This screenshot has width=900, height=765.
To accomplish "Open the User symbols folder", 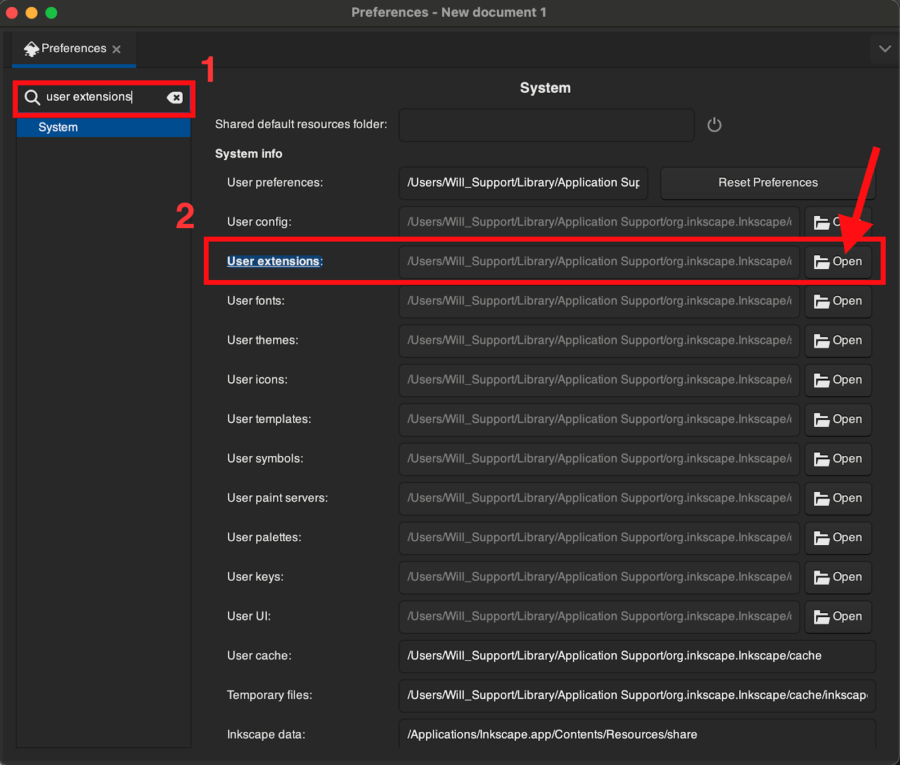I will pos(838,459).
